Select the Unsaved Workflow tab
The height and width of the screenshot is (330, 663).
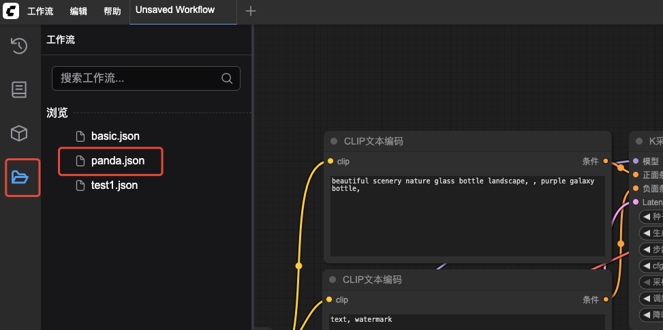[x=183, y=12]
